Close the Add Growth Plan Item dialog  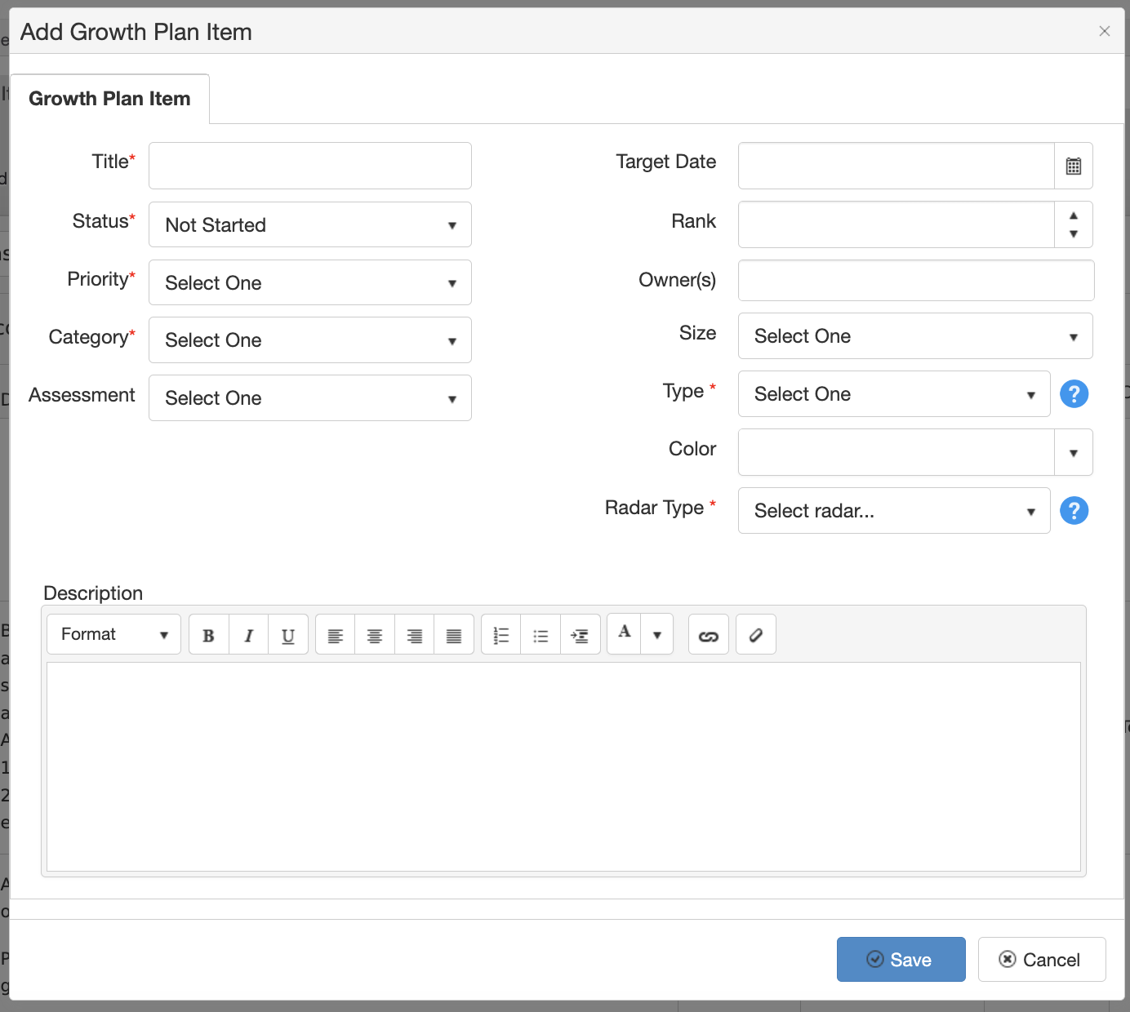pos(1105,31)
